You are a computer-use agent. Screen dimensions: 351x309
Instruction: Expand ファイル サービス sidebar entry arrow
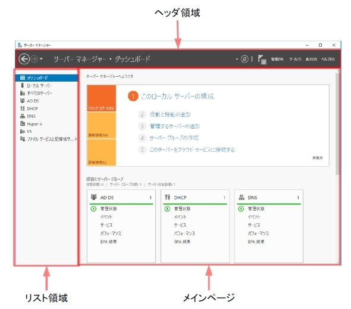point(76,139)
